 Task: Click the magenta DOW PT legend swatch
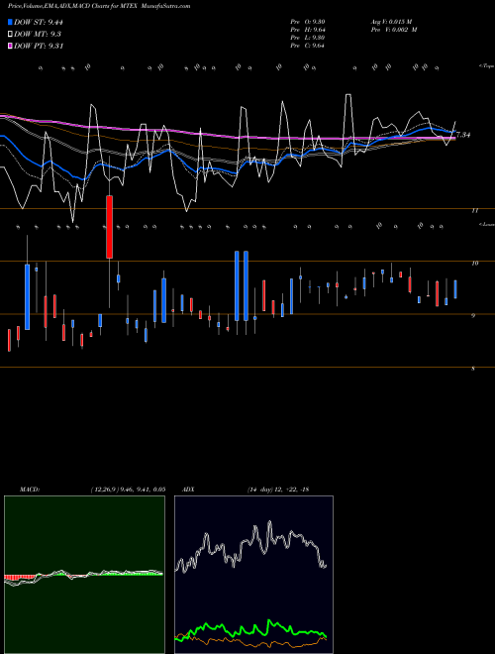pos(11,46)
